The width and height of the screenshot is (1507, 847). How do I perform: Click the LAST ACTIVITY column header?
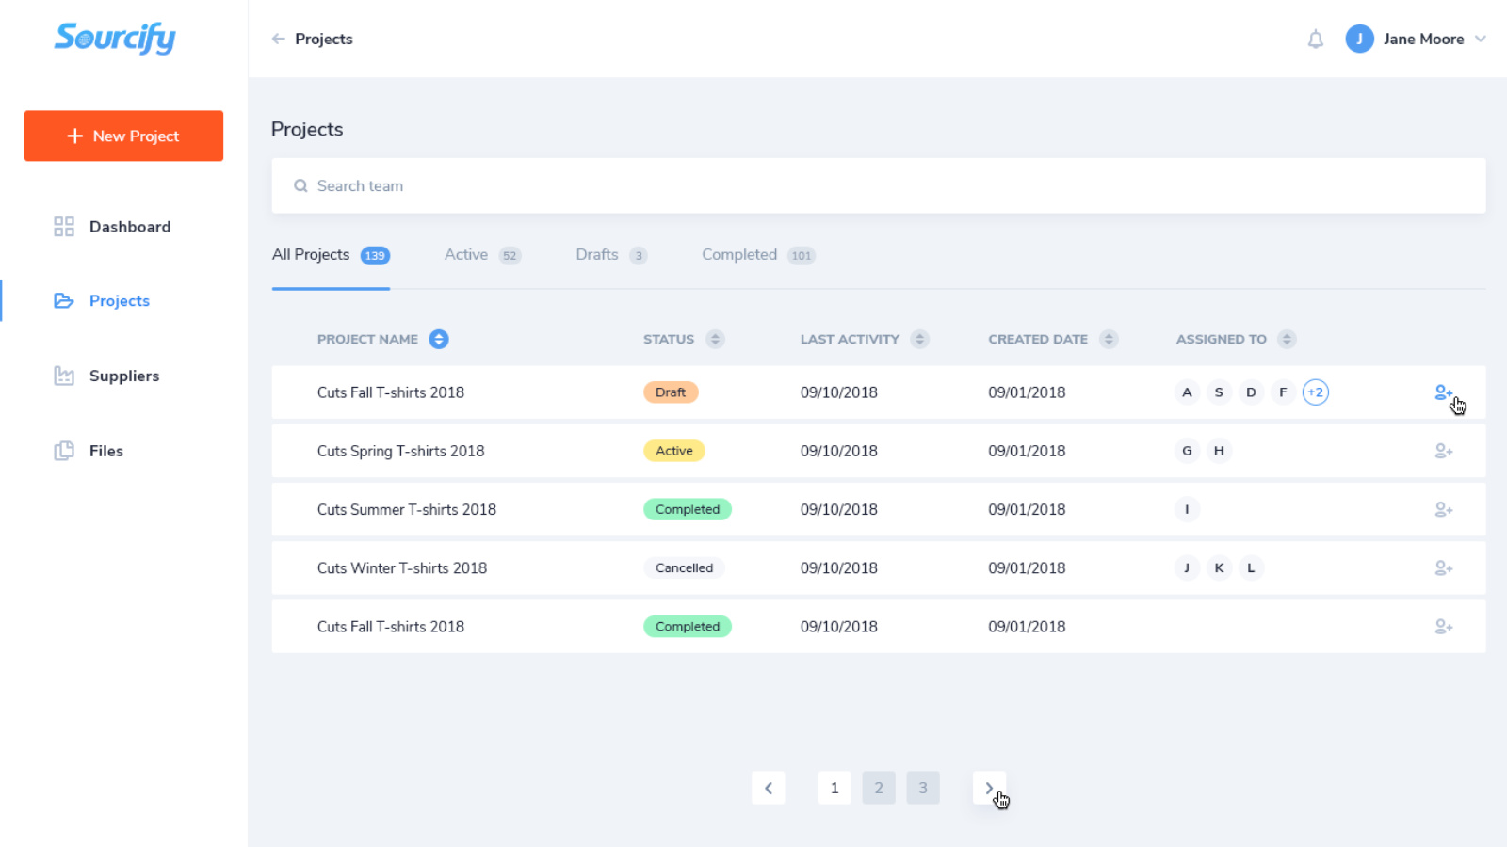click(x=850, y=339)
